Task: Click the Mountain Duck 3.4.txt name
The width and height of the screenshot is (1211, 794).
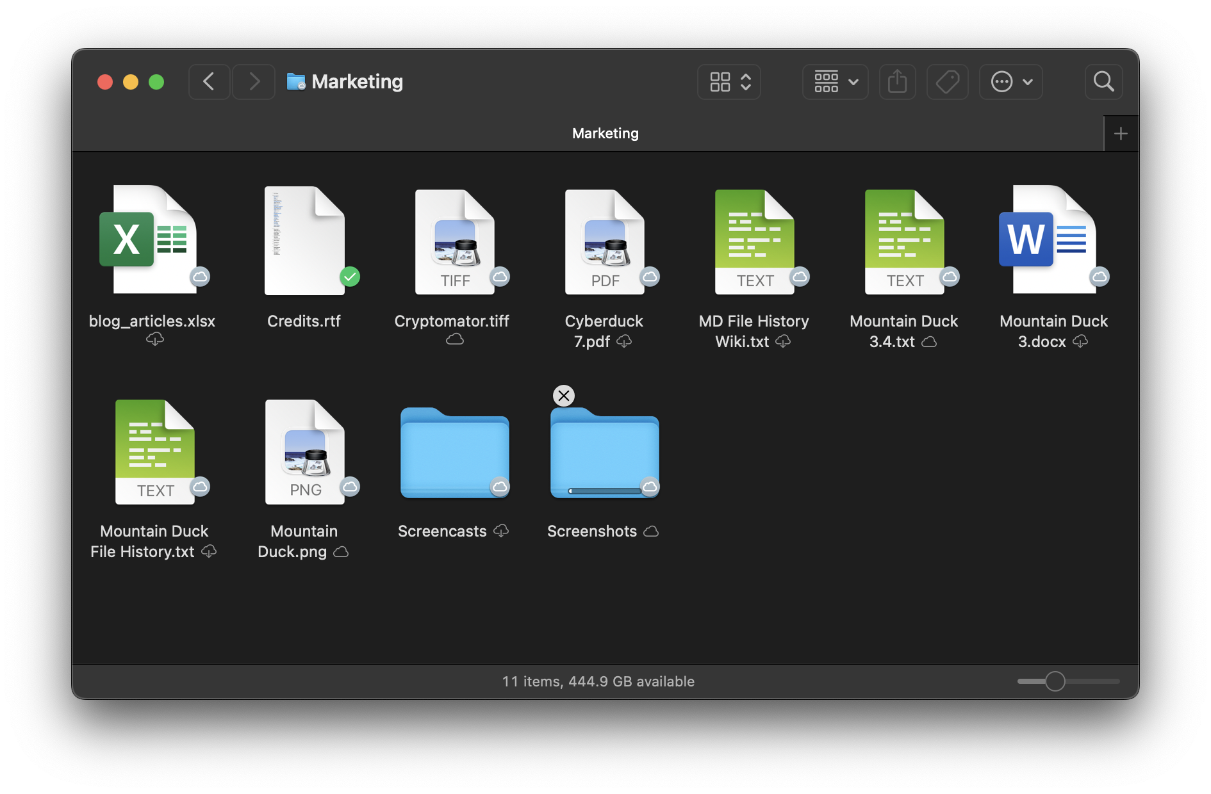Action: click(903, 331)
